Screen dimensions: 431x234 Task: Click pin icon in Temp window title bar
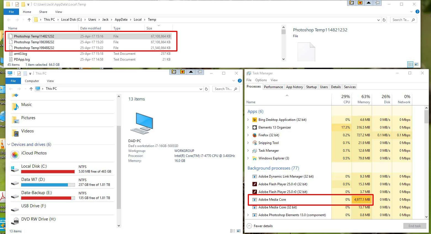click(x=377, y=3)
